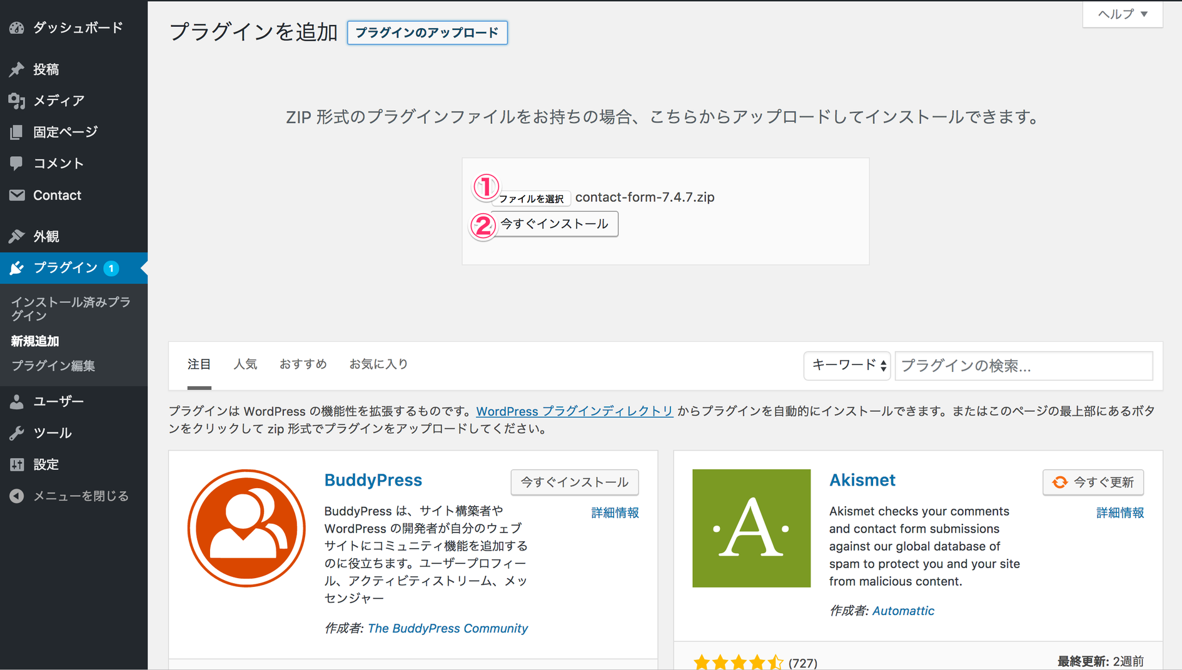
Task: Select 新規追加 in plugin submenu
Action: (x=35, y=341)
